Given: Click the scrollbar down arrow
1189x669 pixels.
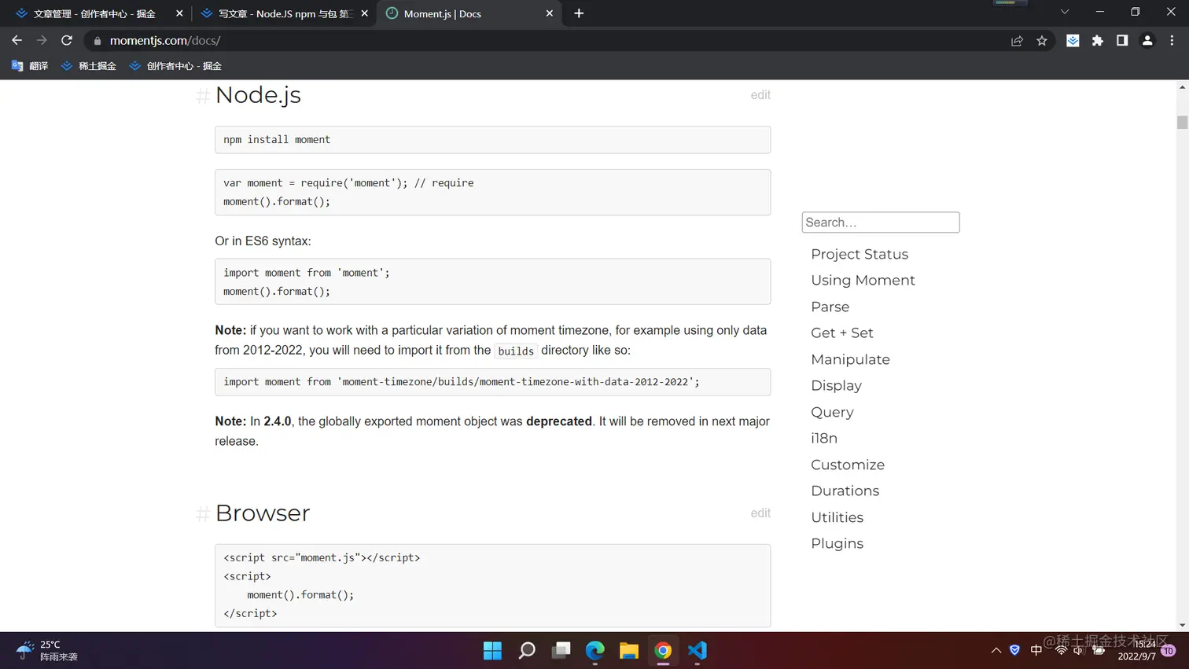Looking at the screenshot, I should 1182,625.
